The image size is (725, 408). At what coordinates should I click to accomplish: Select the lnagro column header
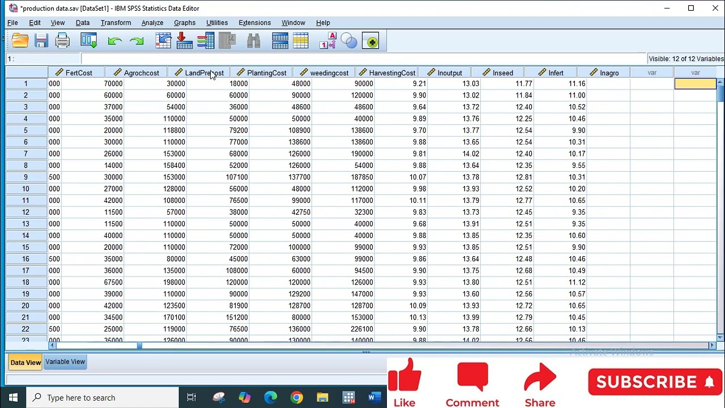(x=604, y=73)
